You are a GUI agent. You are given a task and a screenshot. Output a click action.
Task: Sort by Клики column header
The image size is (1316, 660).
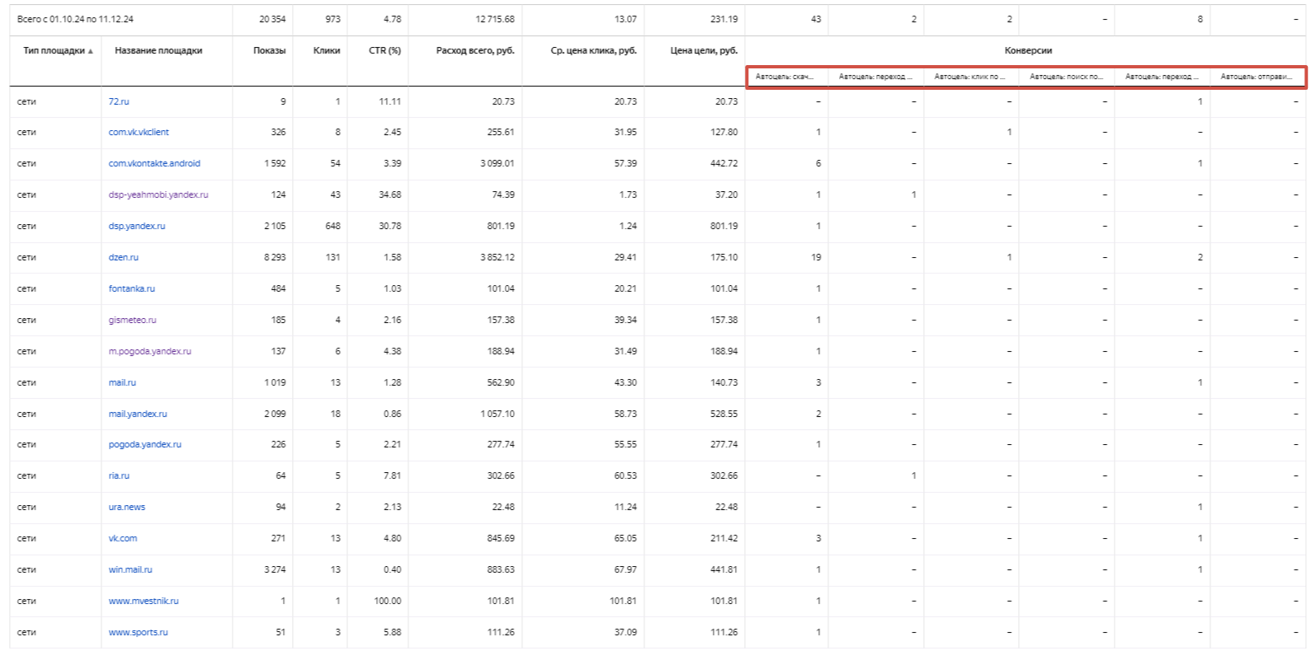(x=326, y=50)
